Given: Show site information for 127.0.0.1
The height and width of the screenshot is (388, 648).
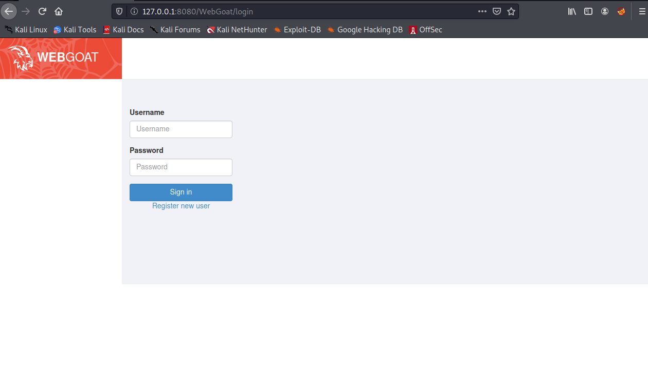Looking at the screenshot, I should pyautogui.click(x=134, y=11).
